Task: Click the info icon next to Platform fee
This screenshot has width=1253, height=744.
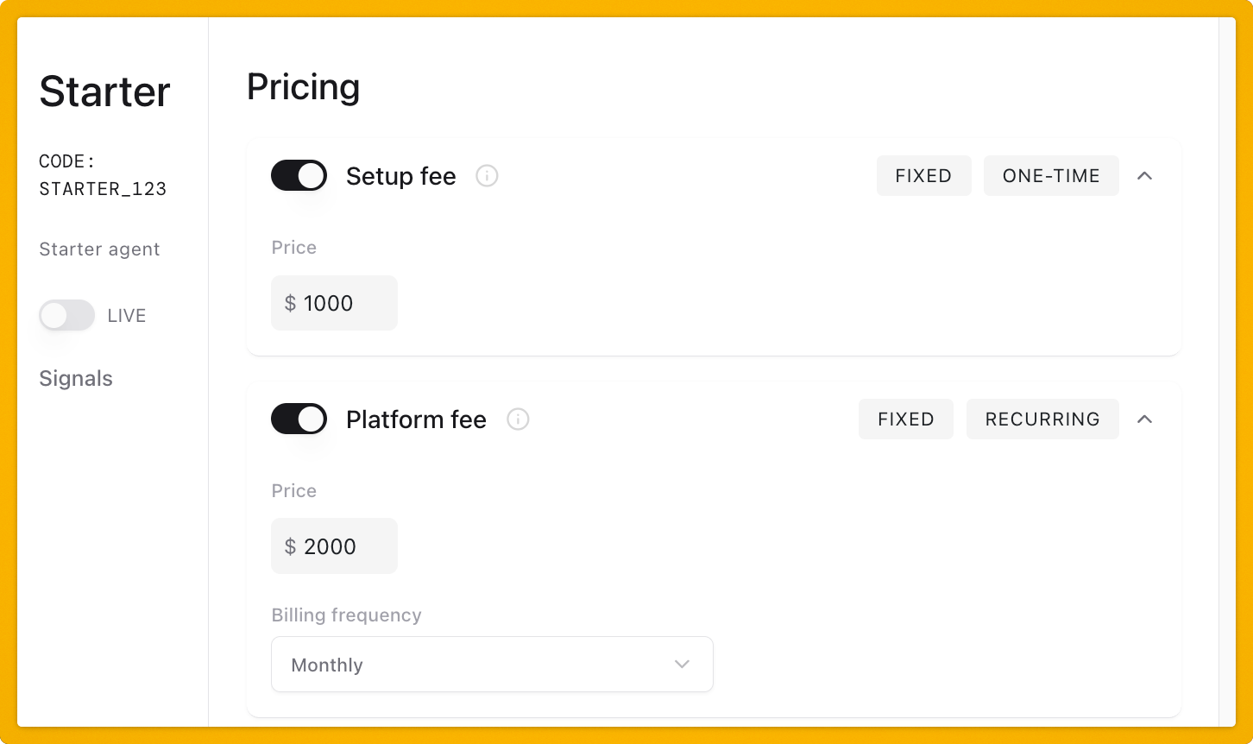Action: coord(518,419)
